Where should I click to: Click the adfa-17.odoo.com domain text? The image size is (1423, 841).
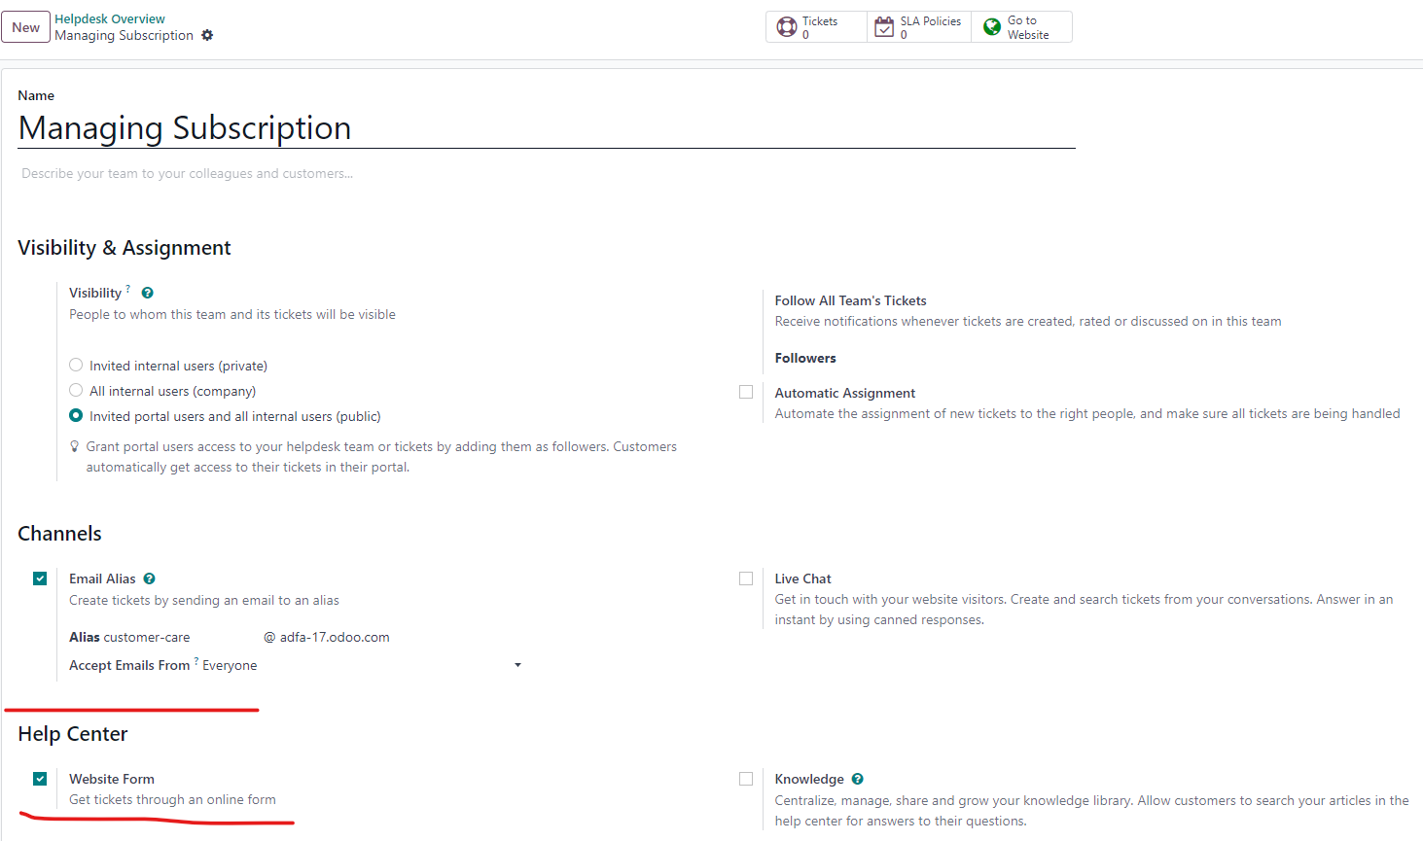(x=335, y=637)
